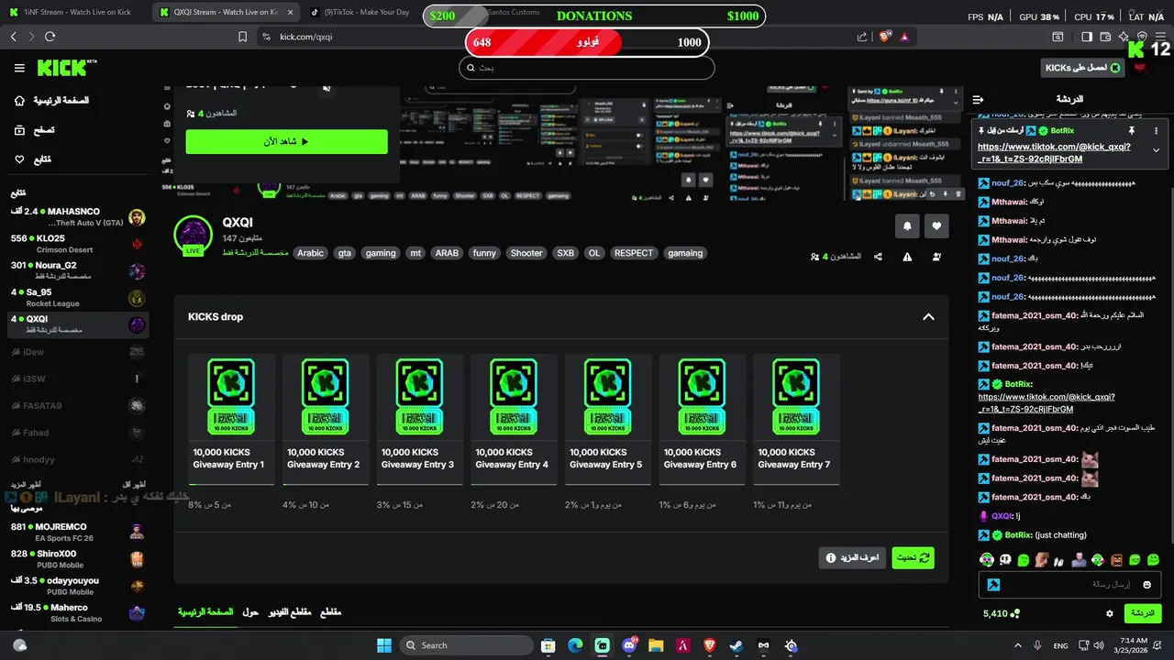Follow QXQI with the heart button
Screen dimensions: 1174x660
coord(936,225)
